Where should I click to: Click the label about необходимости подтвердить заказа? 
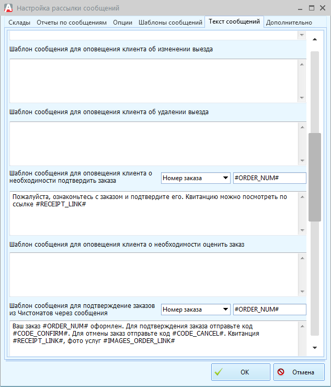81,177
